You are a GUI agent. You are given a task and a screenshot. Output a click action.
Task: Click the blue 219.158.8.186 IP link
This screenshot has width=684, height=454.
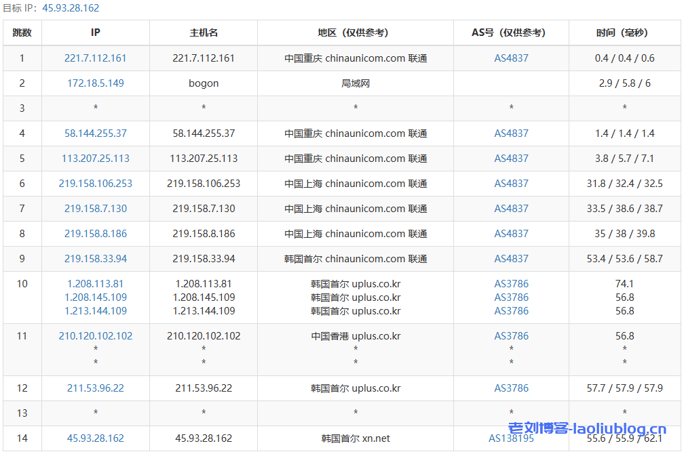click(96, 234)
